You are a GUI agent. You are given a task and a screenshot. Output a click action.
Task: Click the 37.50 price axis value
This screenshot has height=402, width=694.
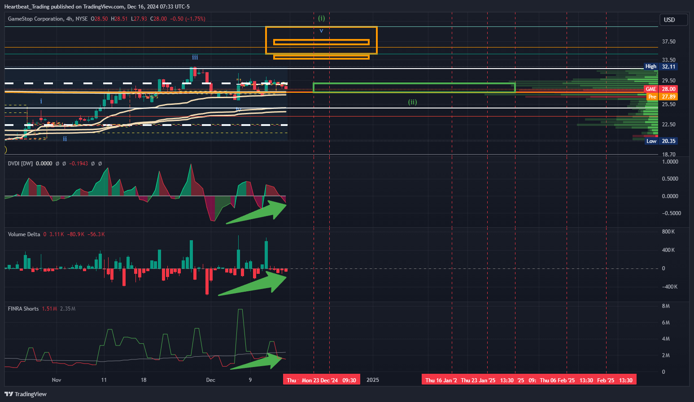coord(669,42)
